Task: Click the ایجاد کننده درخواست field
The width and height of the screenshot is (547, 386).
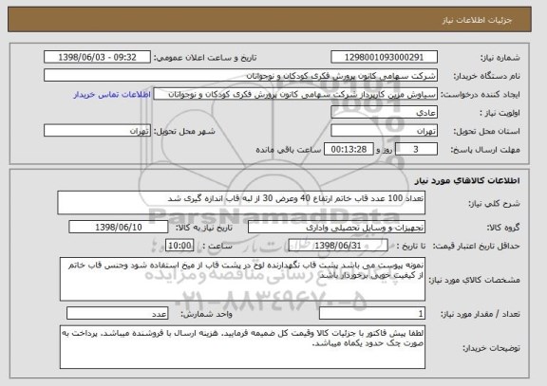Action: point(295,94)
